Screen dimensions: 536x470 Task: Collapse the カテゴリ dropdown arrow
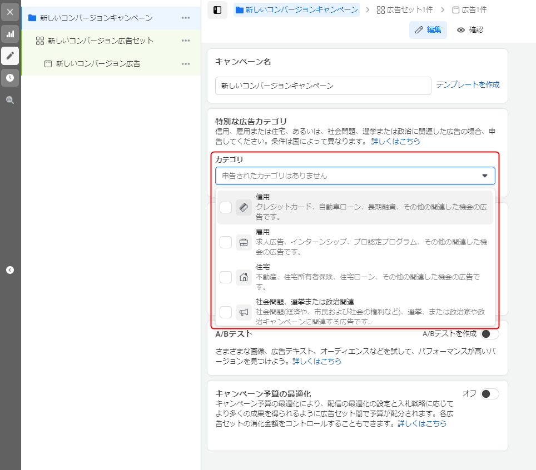coord(484,176)
